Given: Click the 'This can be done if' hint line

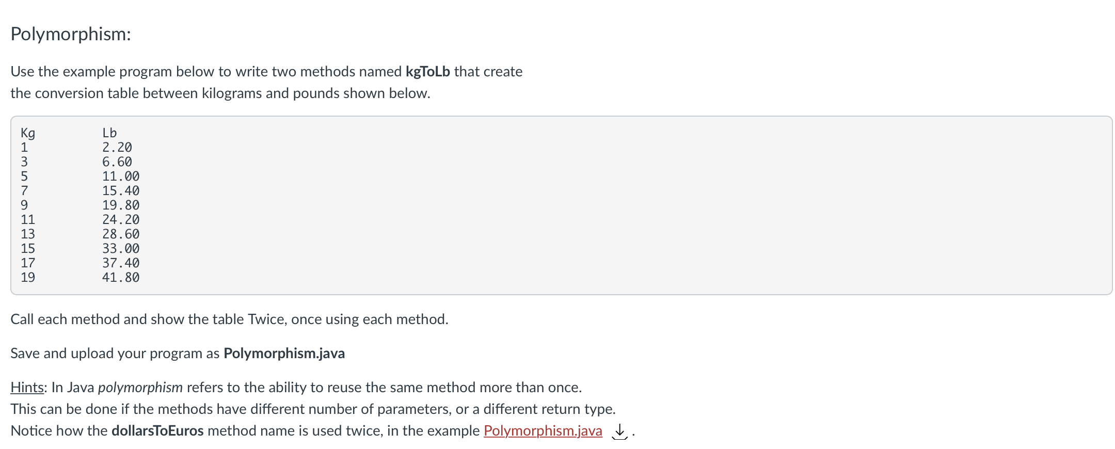Looking at the screenshot, I should click(313, 409).
